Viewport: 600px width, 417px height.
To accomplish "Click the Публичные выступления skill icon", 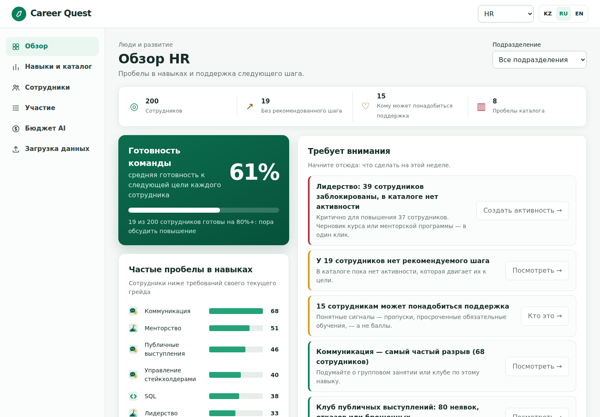I will 133,349.
